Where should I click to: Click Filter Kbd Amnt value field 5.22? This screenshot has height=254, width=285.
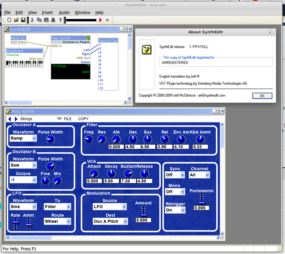[200, 147]
